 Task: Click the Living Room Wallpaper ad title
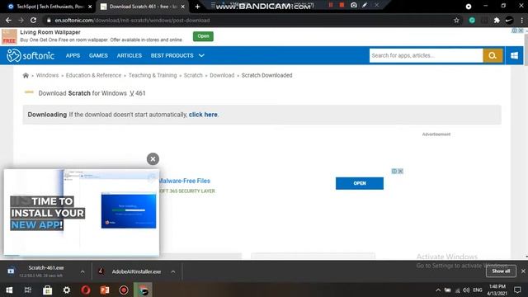(x=50, y=32)
